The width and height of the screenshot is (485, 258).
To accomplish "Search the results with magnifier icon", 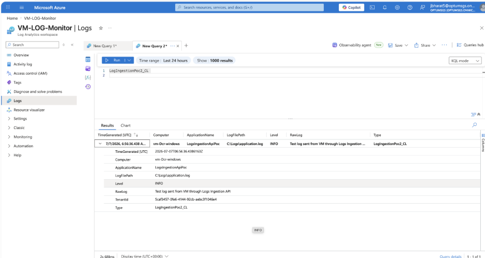I will [475, 125].
